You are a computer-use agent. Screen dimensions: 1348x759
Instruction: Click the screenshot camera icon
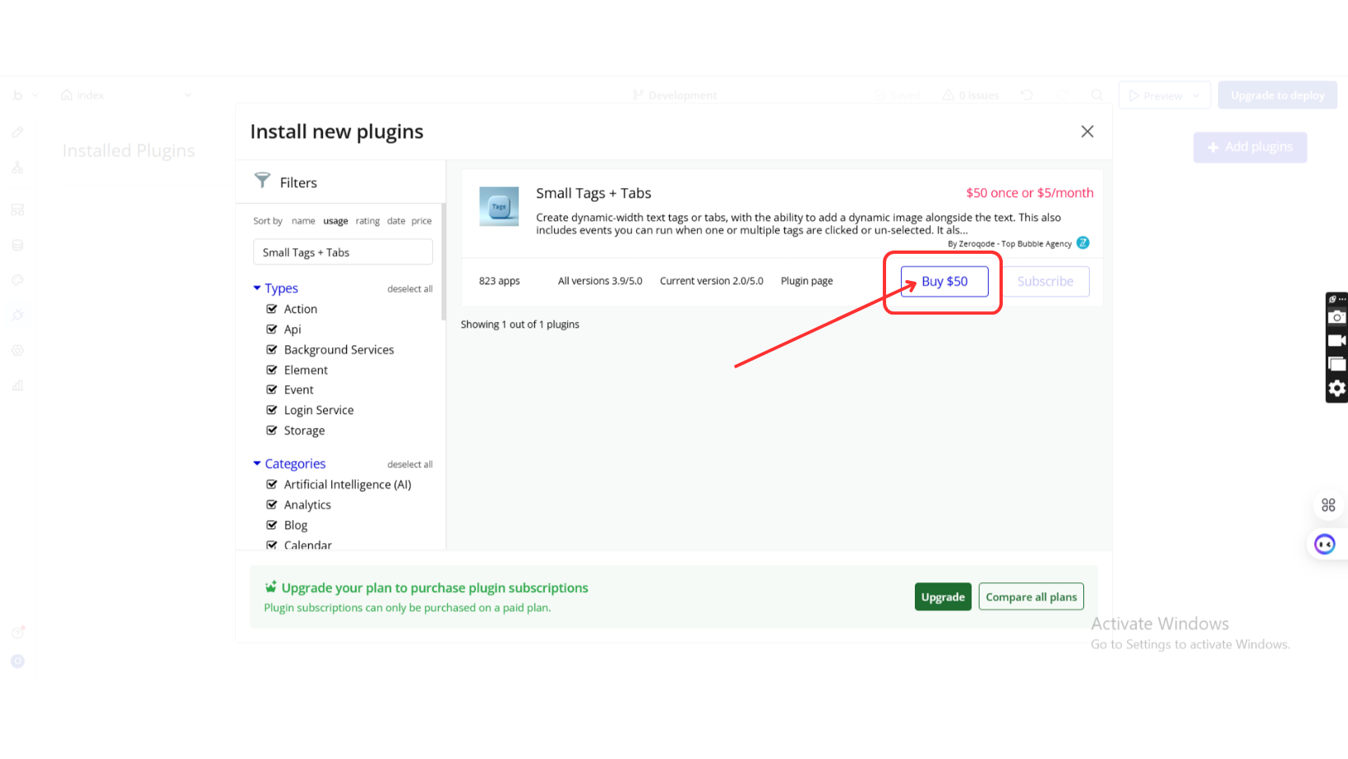coord(1337,317)
